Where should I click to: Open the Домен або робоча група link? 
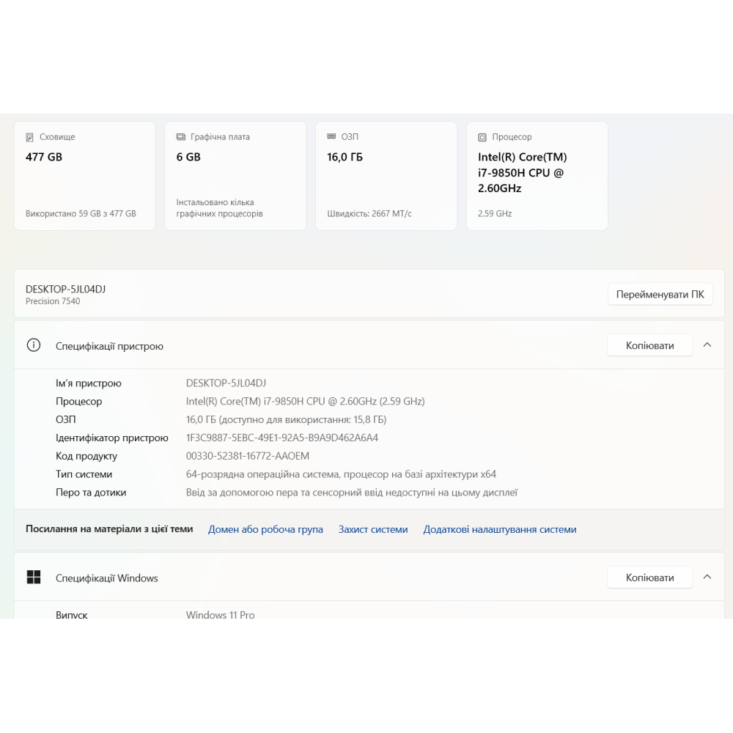[265, 529]
